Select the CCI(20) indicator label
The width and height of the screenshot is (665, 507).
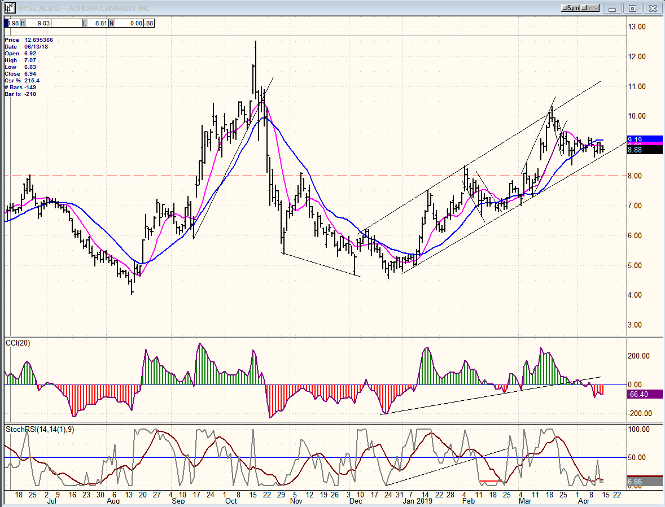[18, 343]
